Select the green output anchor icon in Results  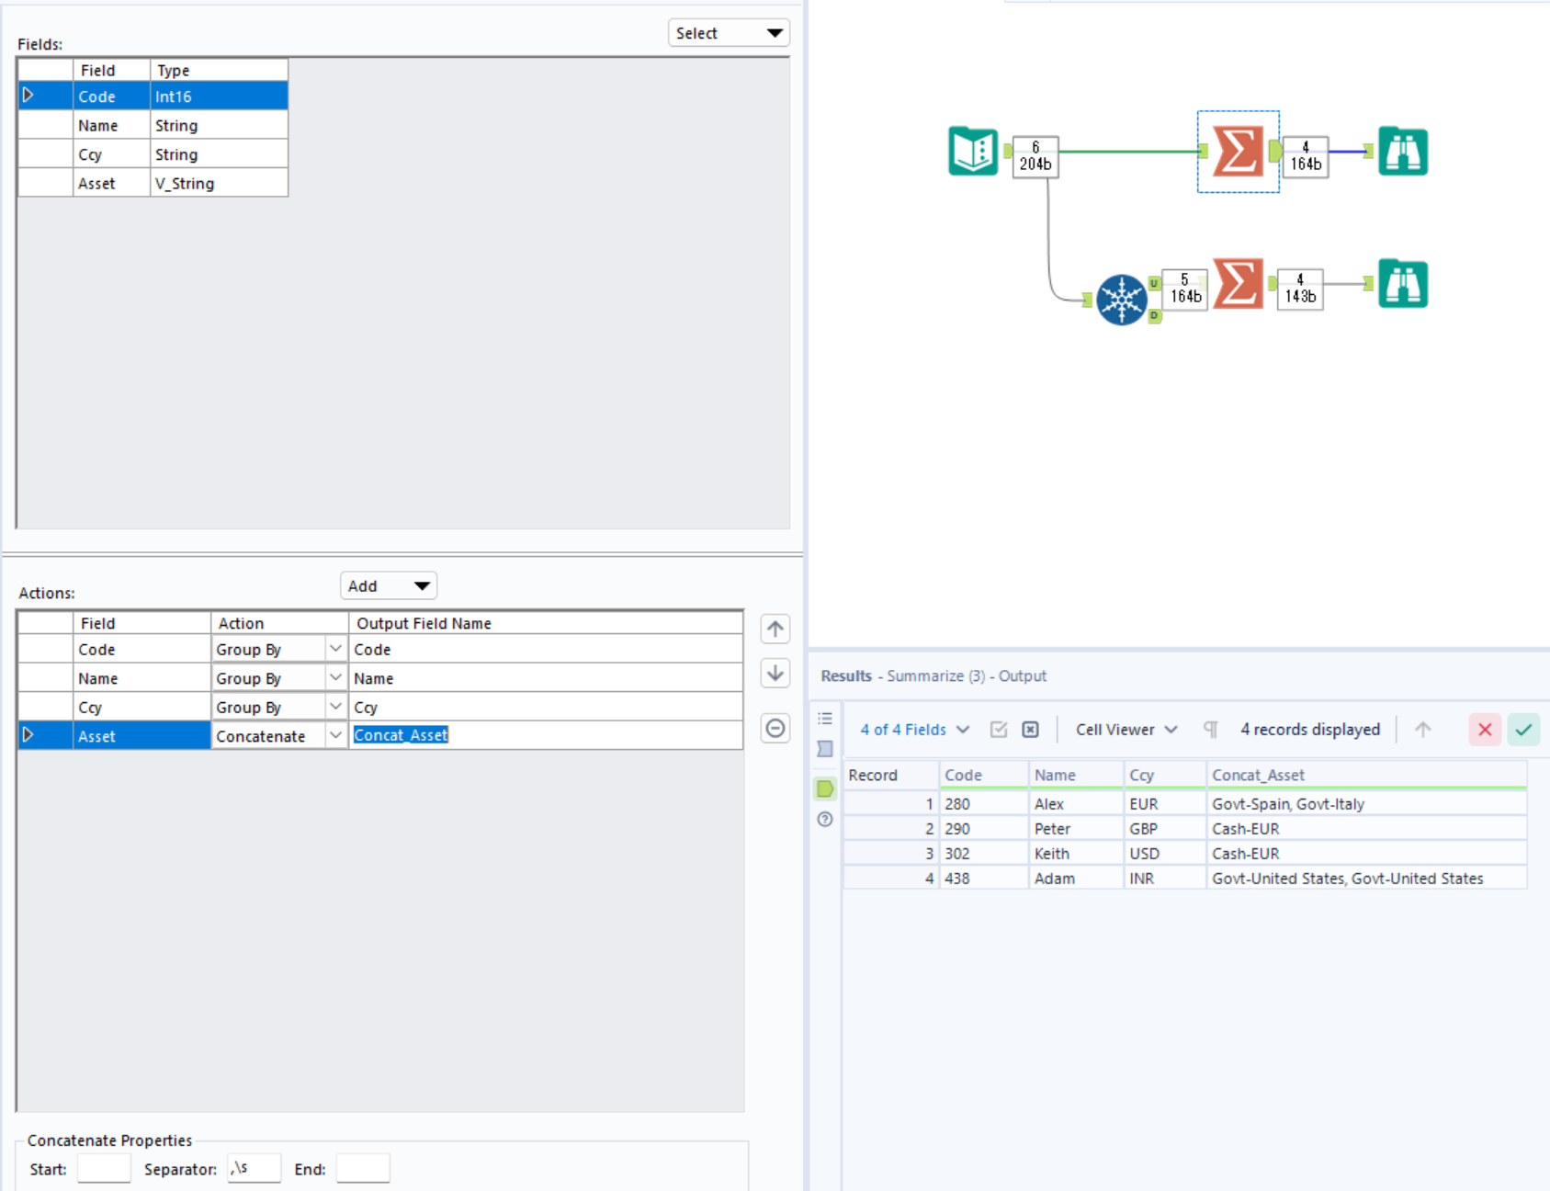(824, 788)
